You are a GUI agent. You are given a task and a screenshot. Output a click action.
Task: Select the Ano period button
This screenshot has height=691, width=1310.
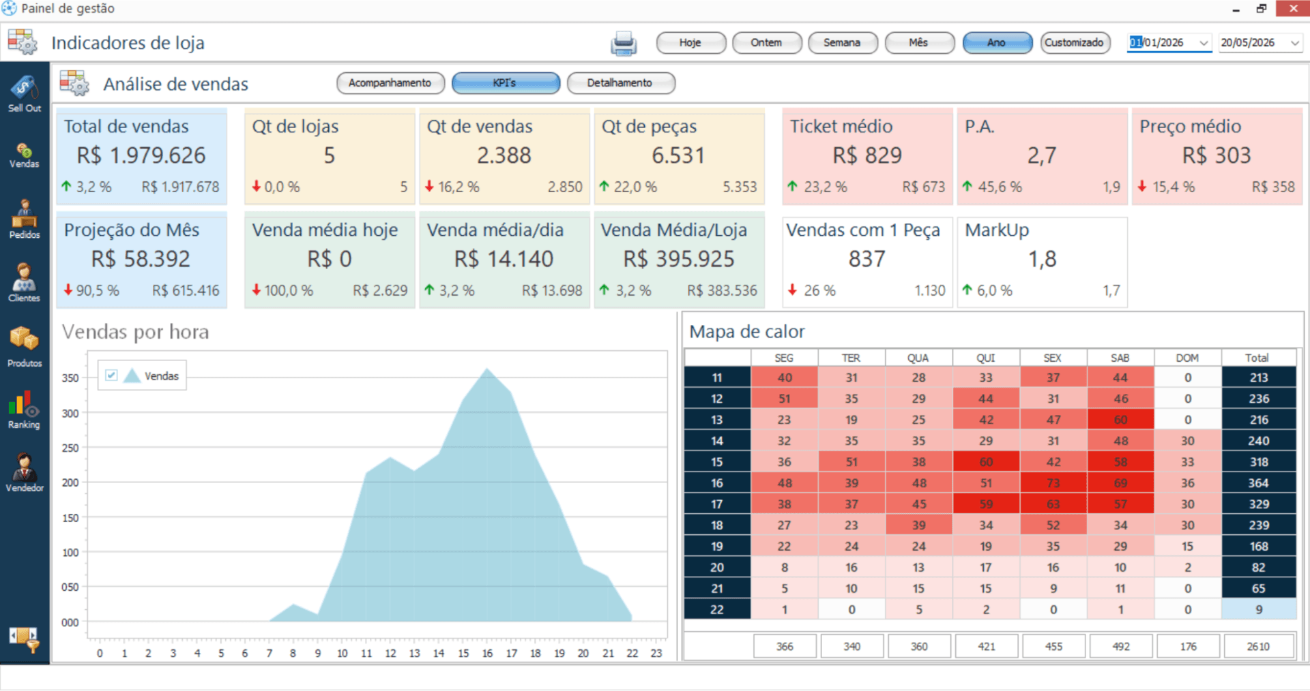coord(997,43)
